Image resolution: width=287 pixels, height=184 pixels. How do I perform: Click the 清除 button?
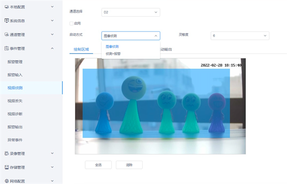click(x=129, y=165)
